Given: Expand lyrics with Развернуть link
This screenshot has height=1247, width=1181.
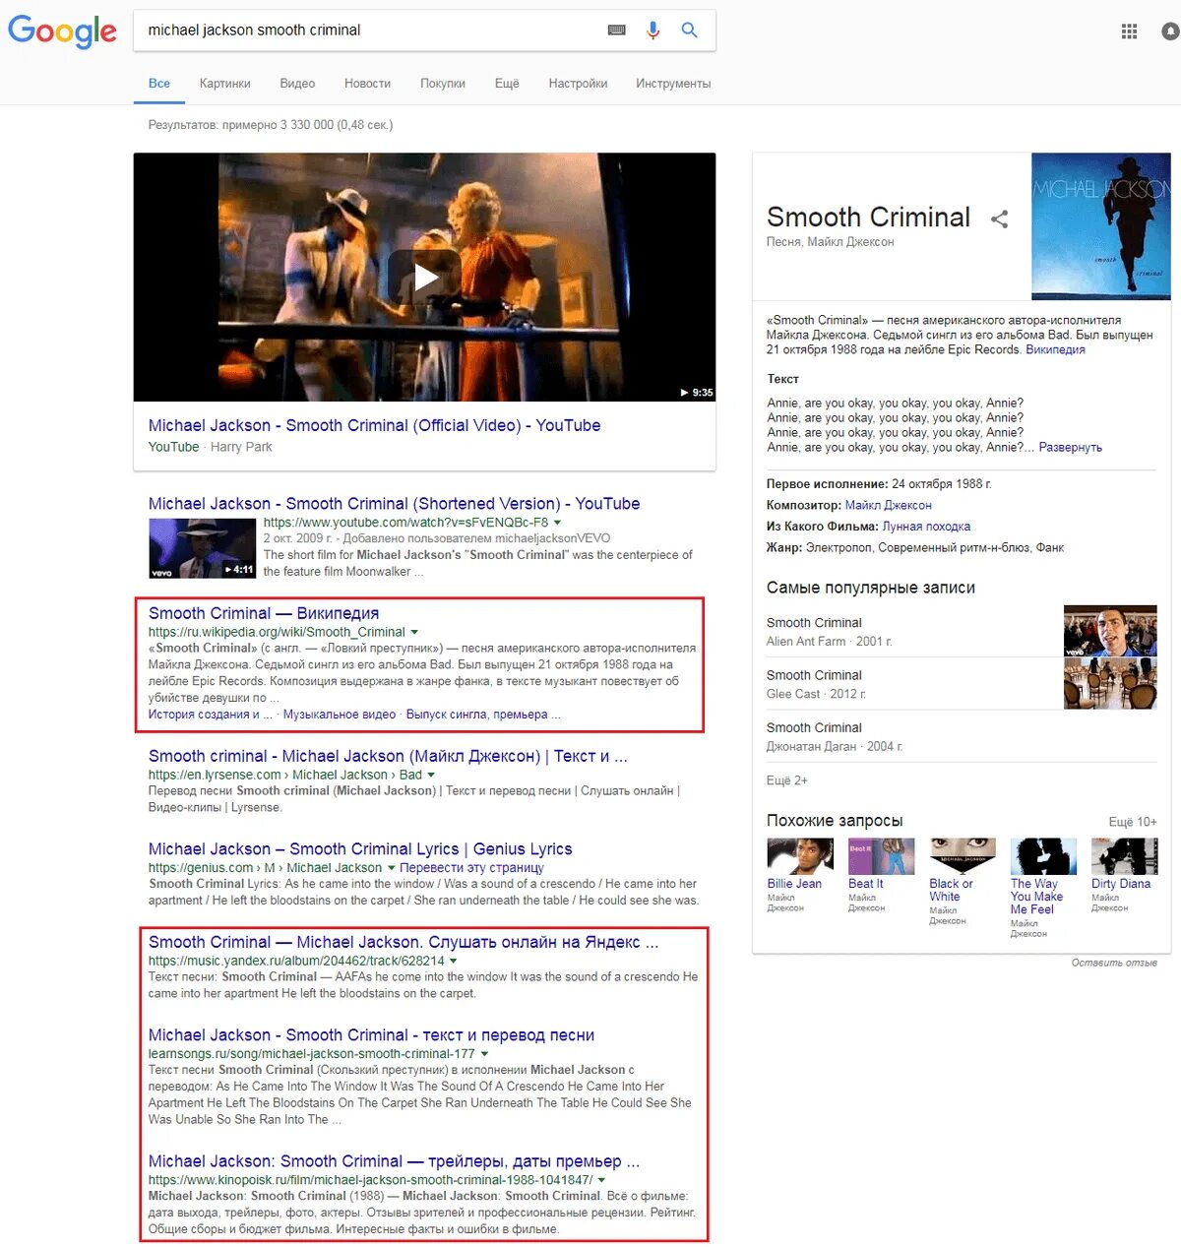Looking at the screenshot, I should click(x=1071, y=447).
